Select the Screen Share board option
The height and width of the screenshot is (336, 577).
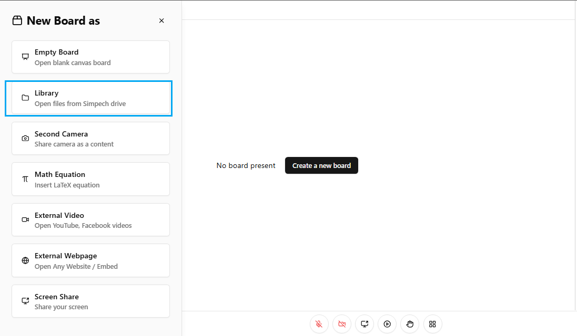pyautogui.click(x=90, y=301)
